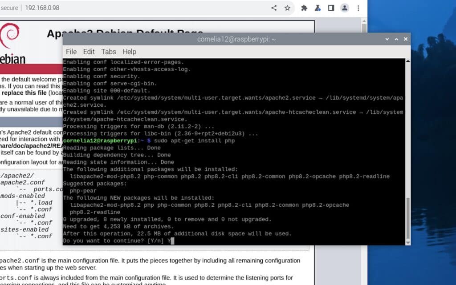Open the terminal Tabs menu

click(x=109, y=52)
